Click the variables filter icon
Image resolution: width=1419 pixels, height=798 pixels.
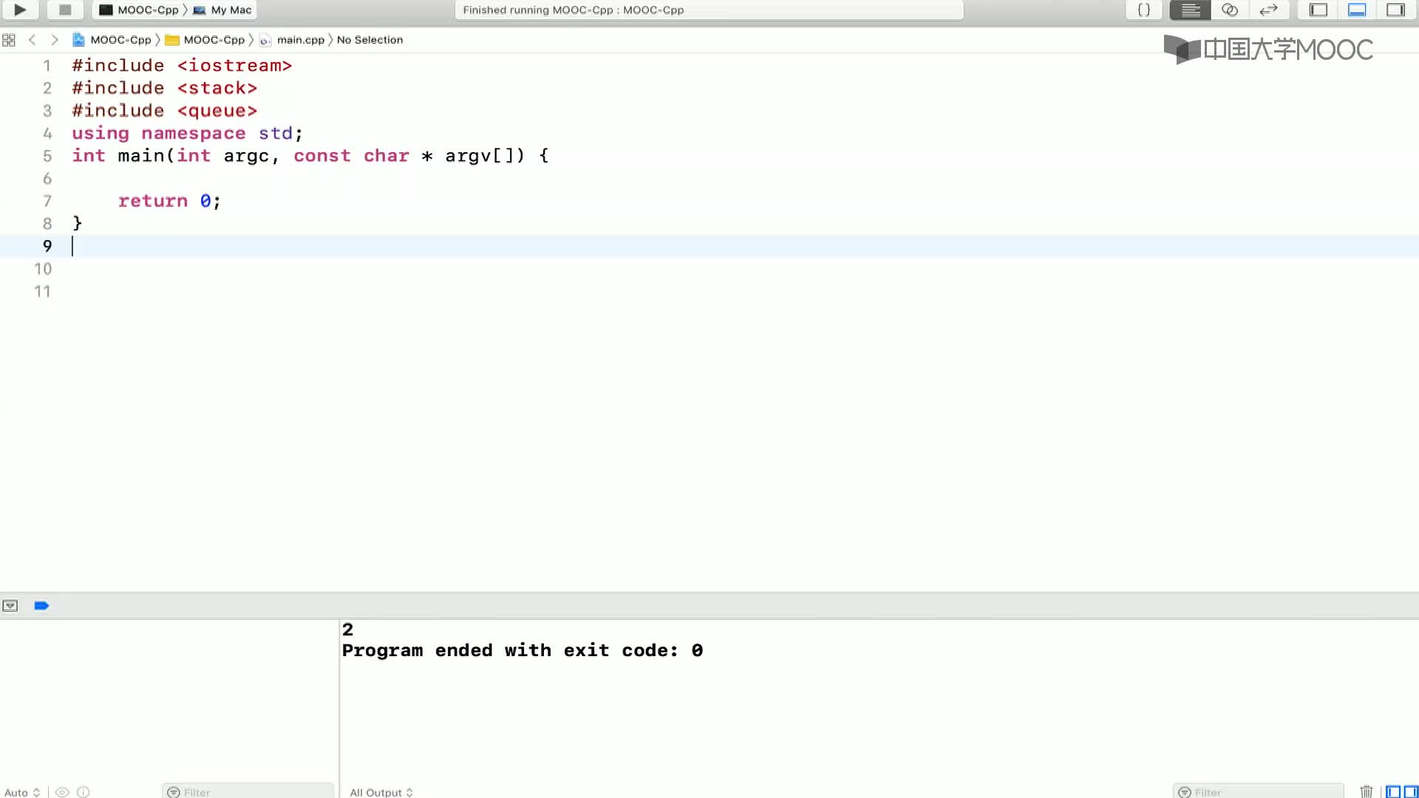[x=174, y=792]
